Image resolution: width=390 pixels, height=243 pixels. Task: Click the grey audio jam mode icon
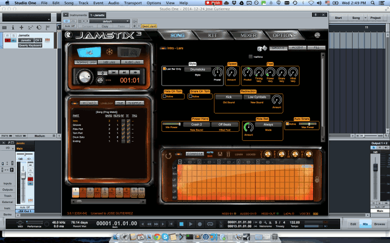coord(129,52)
